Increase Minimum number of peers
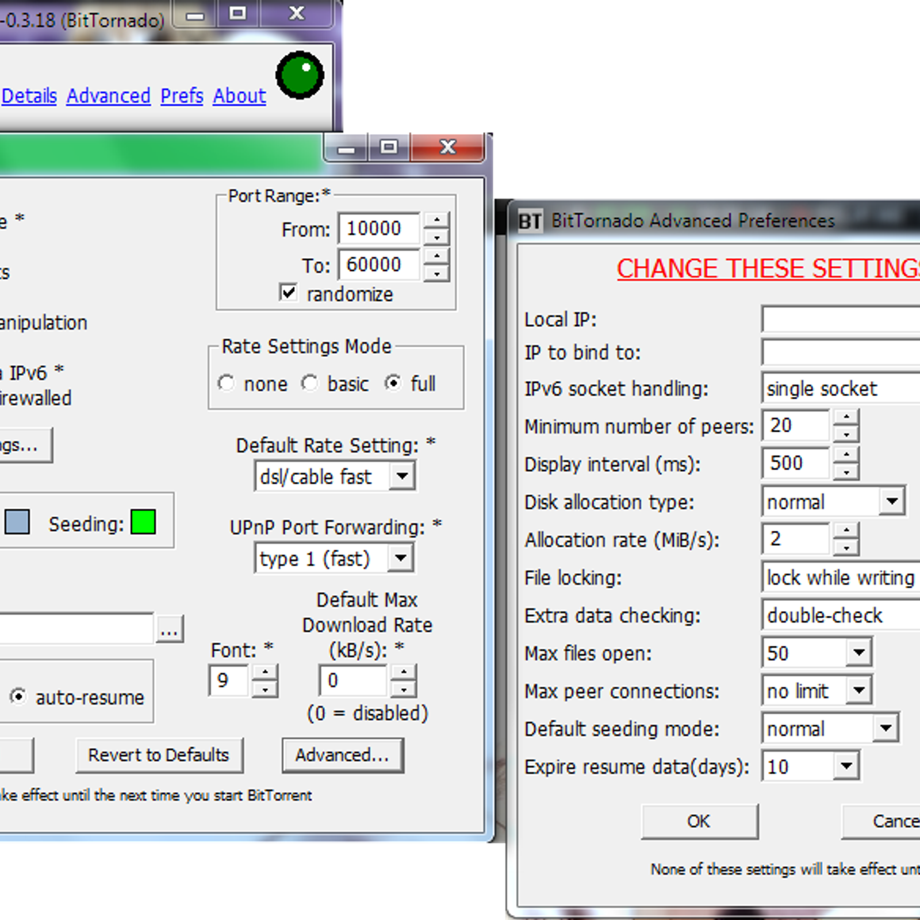Image resolution: width=920 pixels, height=920 pixels. coord(846,417)
